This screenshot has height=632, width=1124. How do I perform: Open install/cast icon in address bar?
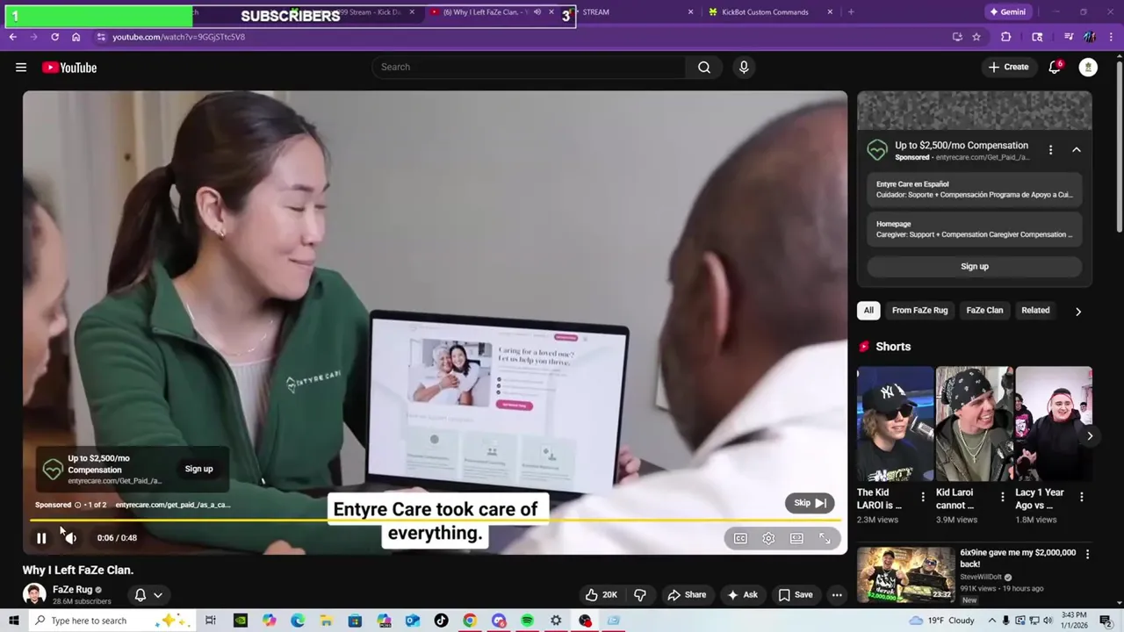tap(957, 37)
